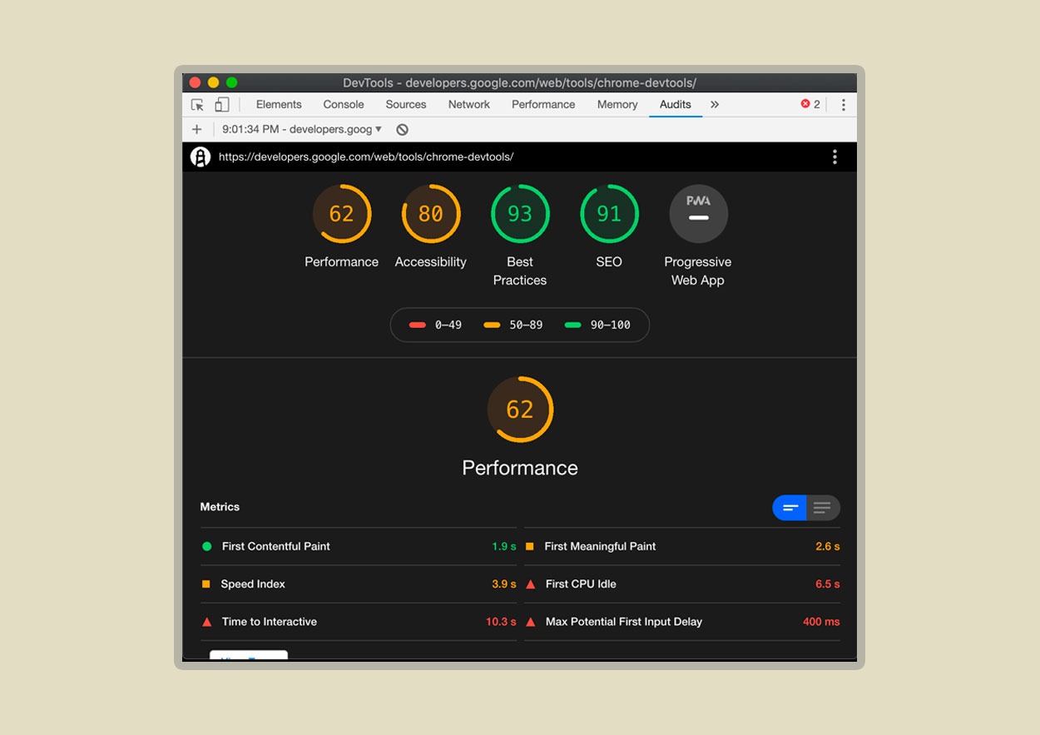Screen dimensions: 1040x735
Task: Show more tabs via double chevron
Action: coord(715,105)
